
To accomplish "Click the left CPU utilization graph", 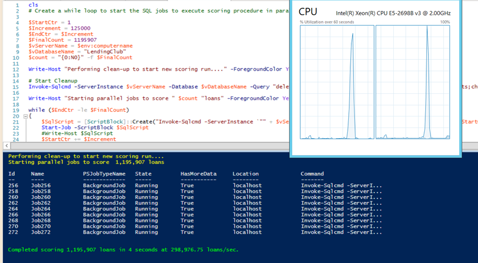I will tap(337, 82).
